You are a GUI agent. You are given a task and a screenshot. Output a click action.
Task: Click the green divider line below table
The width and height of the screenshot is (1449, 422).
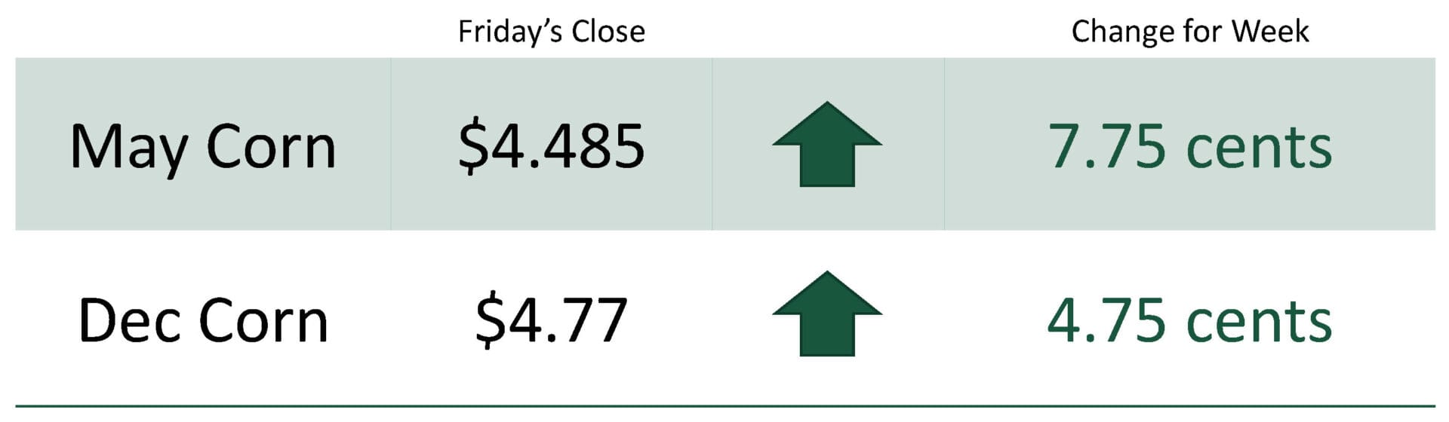point(724,406)
